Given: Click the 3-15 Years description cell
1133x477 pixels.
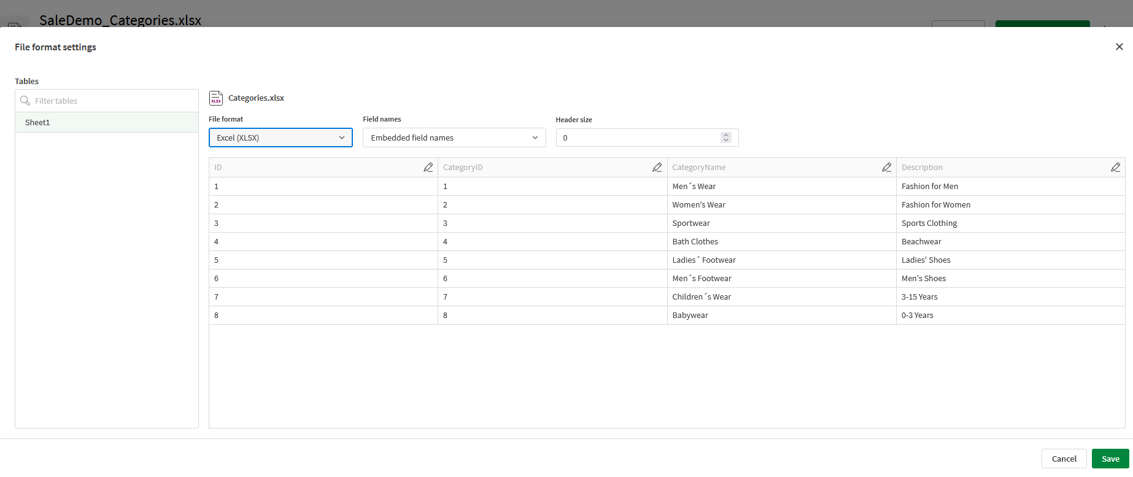Looking at the screenshot, I should (919, 297).
